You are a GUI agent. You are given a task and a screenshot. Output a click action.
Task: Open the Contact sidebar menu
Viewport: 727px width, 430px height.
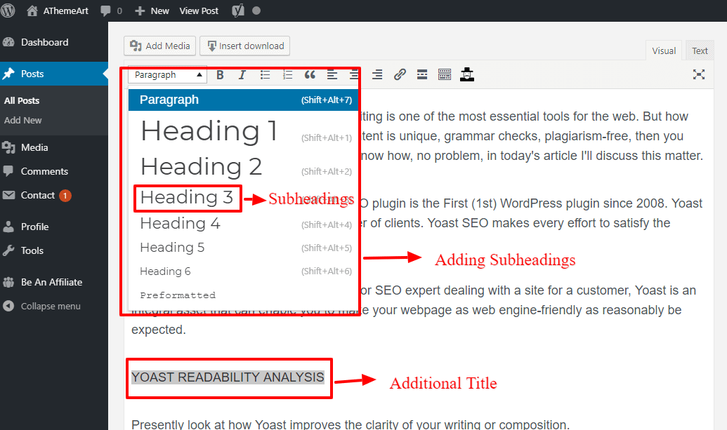pyautogui.click(x=37, y=195)
